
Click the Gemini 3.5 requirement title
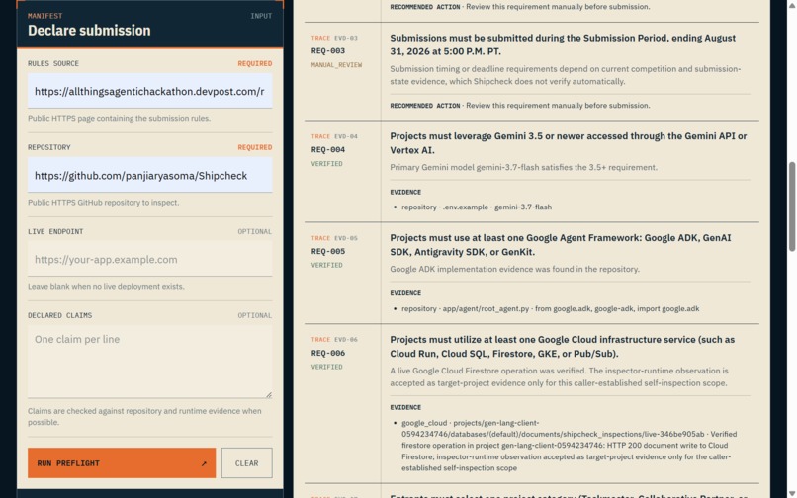coord(569,143)
